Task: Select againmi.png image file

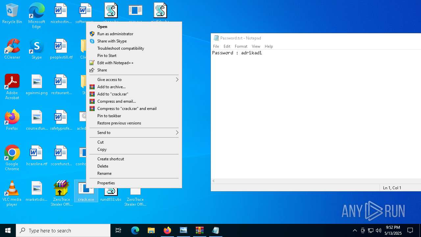Action: [x=37, y=85]
